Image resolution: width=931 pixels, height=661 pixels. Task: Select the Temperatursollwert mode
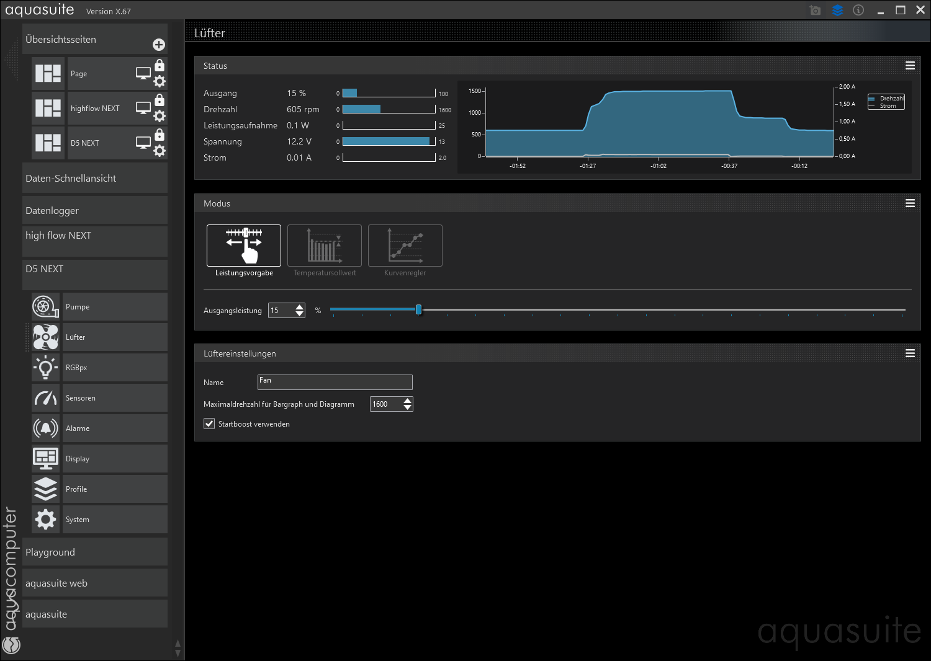325,246
